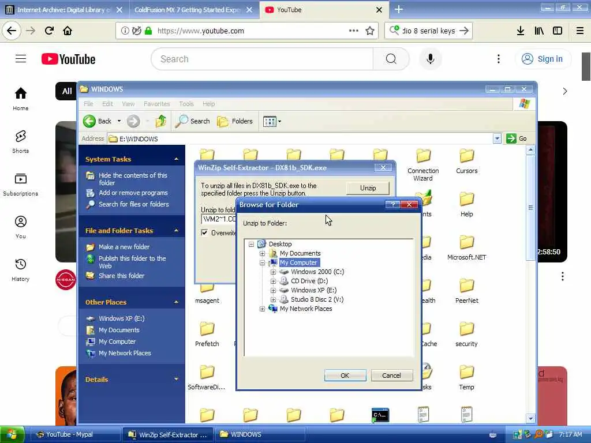
Task: Open YouTube Subscriptions in sidebar
Action: click(x=21, y=185)
